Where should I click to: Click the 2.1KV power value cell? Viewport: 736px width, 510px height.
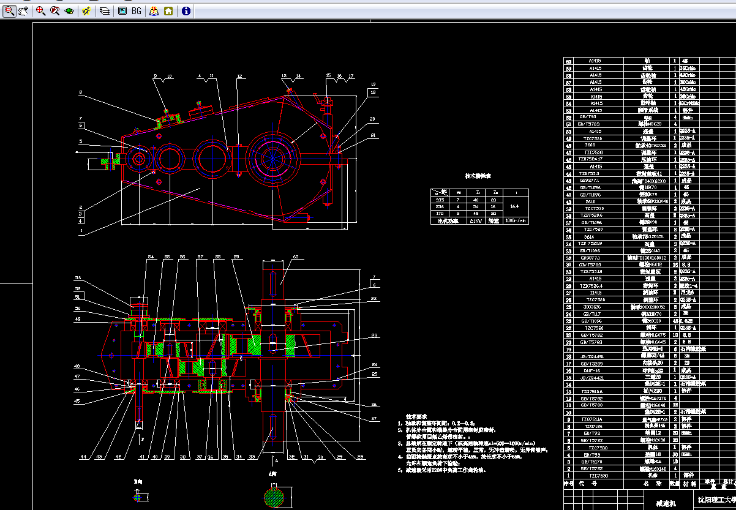(x=476, y=220)
